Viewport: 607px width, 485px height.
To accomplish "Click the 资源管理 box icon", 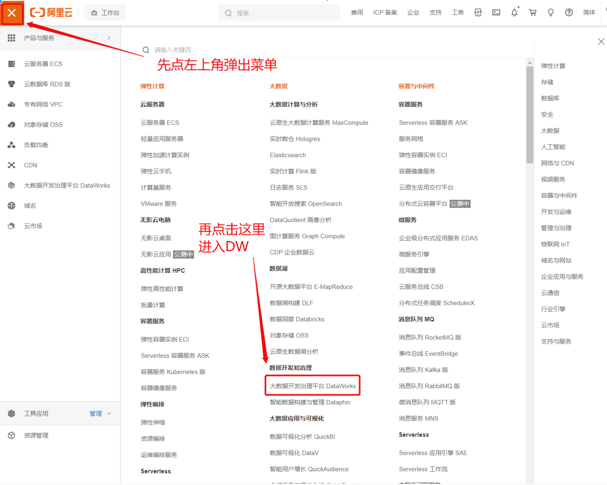I will (11, 435).
